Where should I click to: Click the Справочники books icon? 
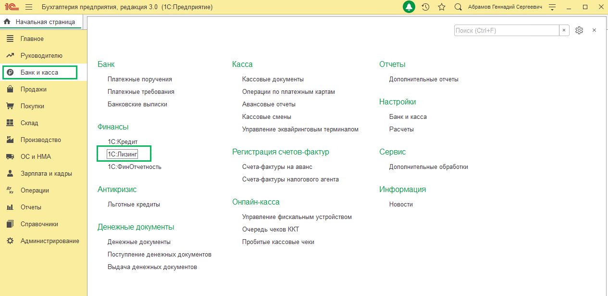(x=10, y=224)
